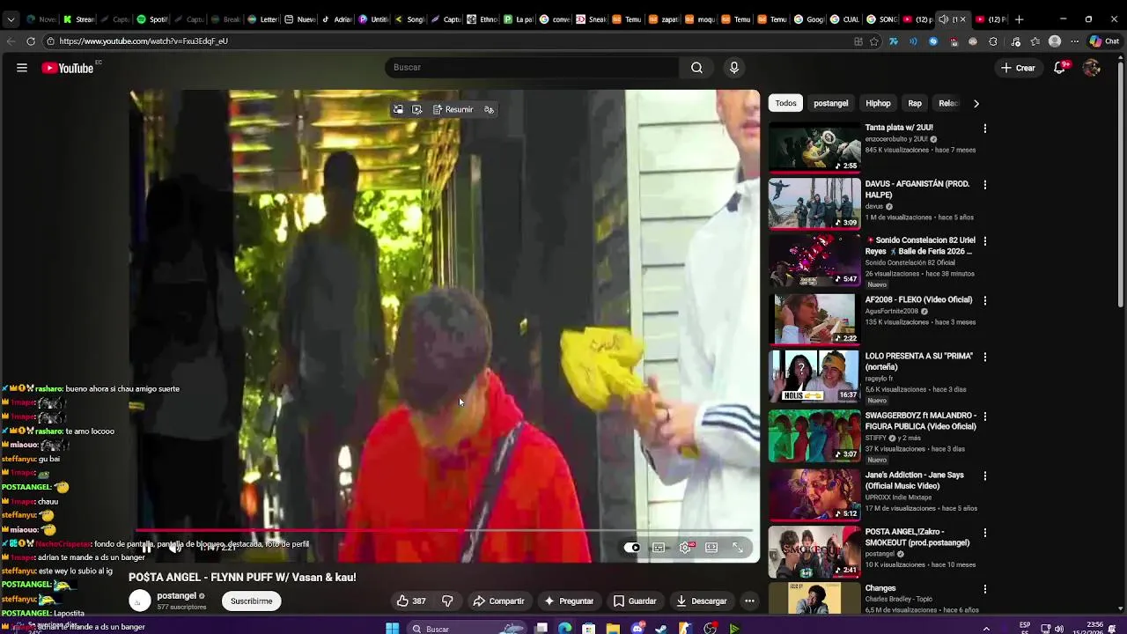Click Suscribirme button

tap(252, 601)
